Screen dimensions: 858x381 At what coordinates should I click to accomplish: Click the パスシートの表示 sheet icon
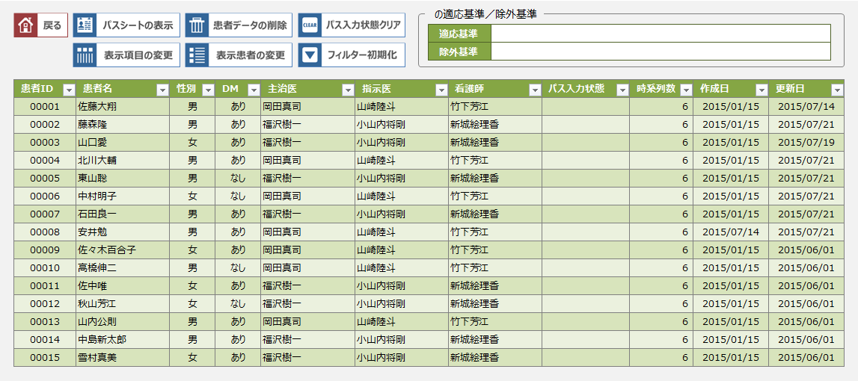(85, 25)
